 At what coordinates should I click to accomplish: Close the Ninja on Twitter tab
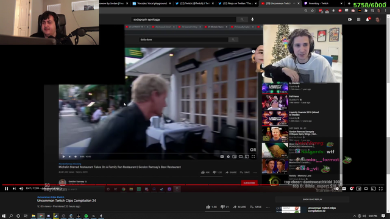(x=255, y=4)
